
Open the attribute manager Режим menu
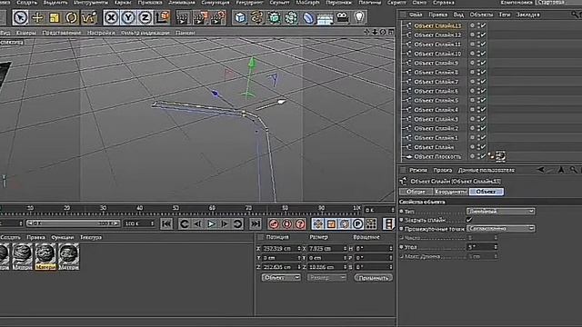pyautogui.click(x=418, y=170)
